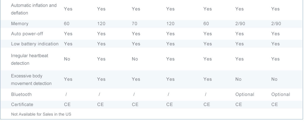
Task: Select the first 'CE' certificate value
Action: point(67,104)
